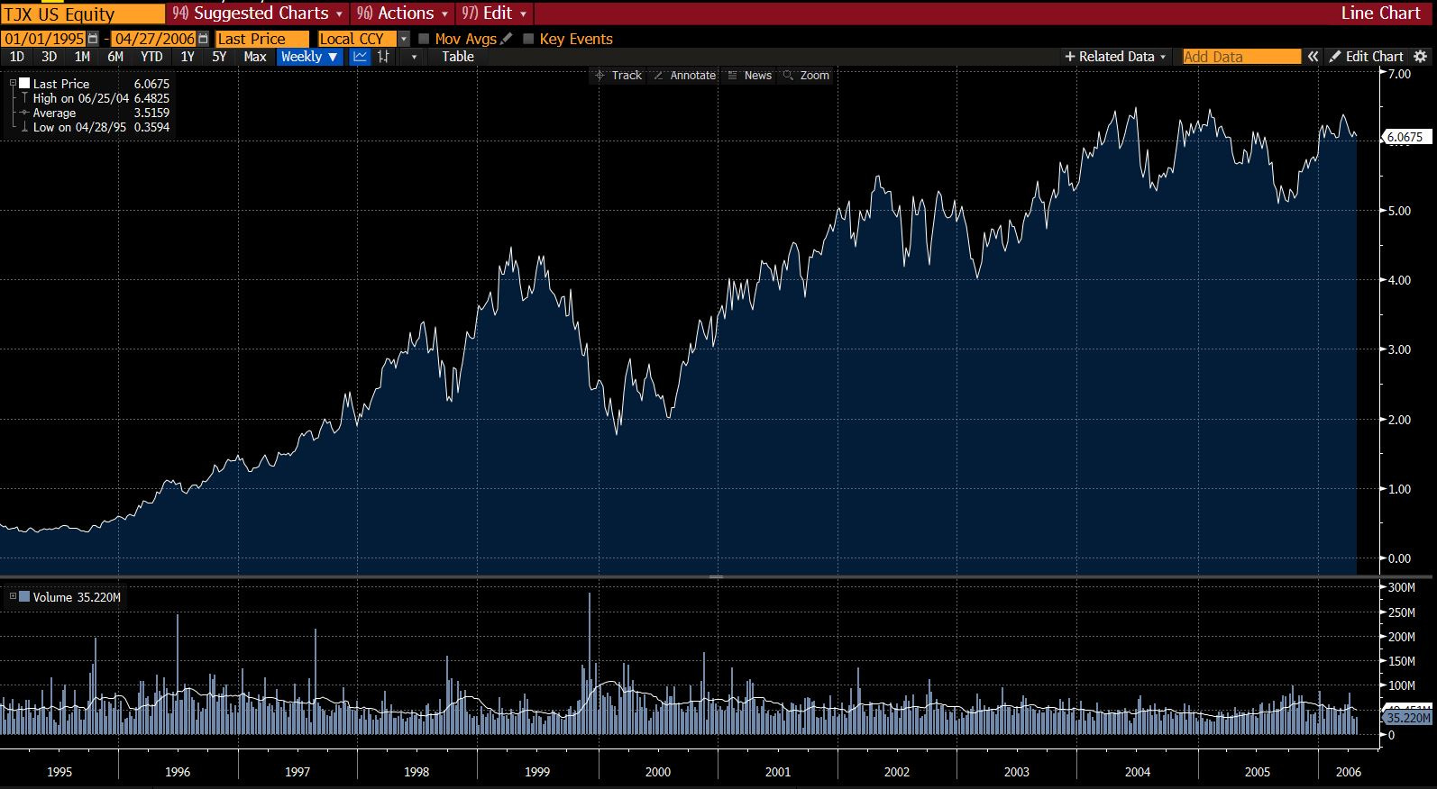Click the High marker icon in legend
This screenshot has height=789, width=1437.
point(24,98)
